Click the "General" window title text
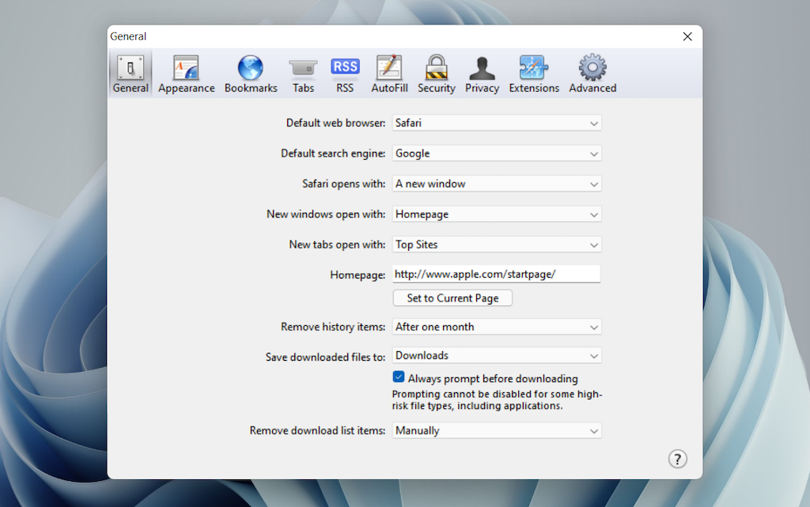This screenshot has width=810, height=507. pyautogui.click(x=128, y=36)
